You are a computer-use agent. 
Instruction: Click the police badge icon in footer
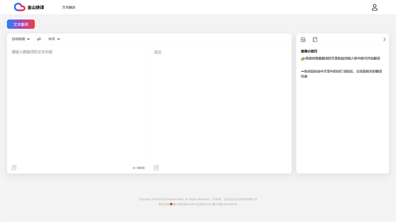coord(171,204)
